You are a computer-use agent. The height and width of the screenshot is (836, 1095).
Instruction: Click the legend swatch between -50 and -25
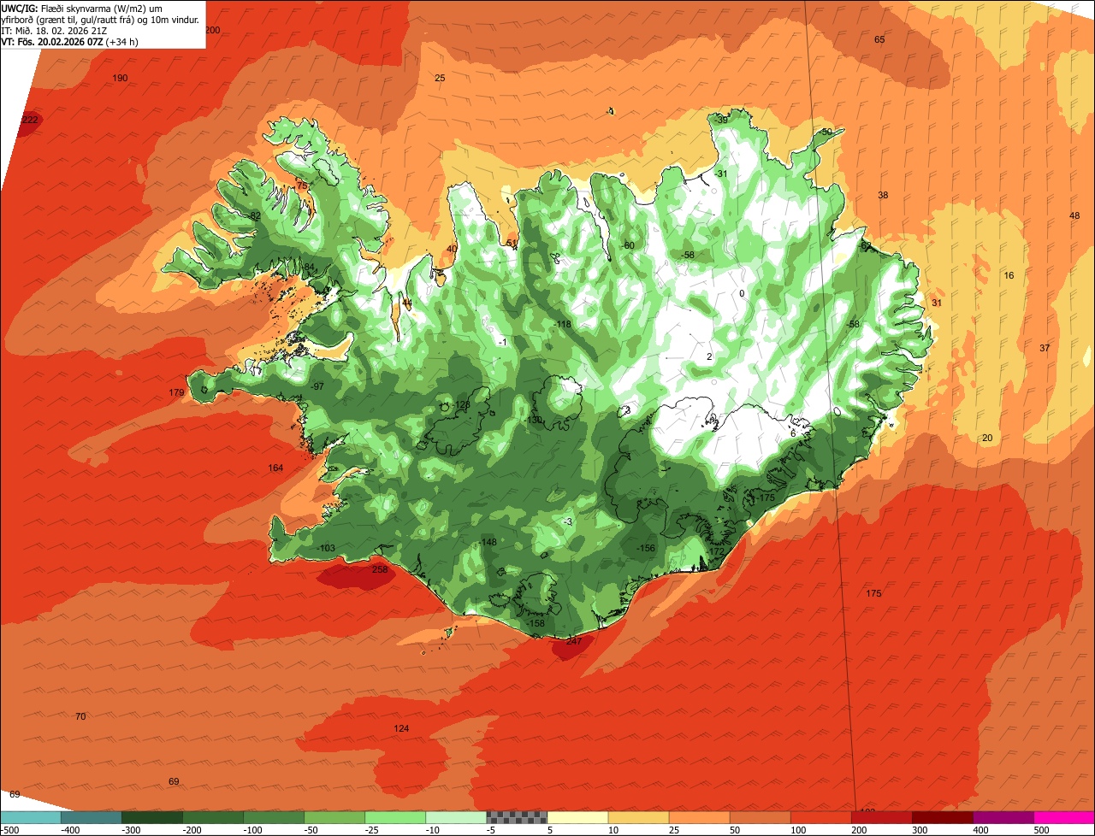coord(334,817)
